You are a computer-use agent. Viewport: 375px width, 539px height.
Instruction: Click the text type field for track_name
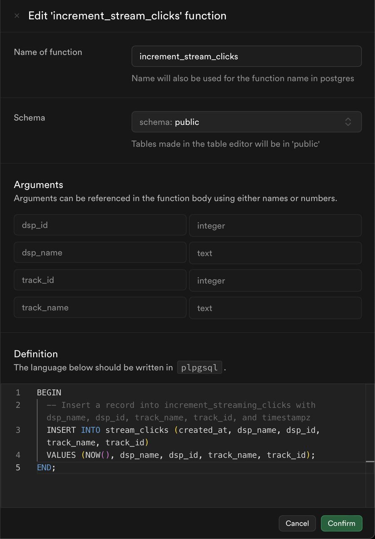click(275, 308)
